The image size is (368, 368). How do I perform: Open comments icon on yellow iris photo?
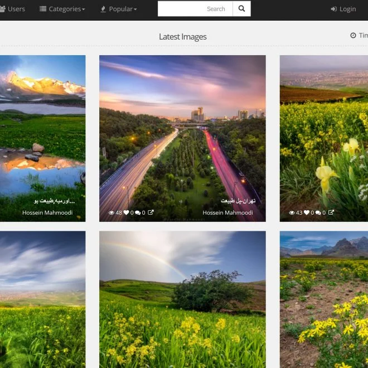pyautogui.click(x=318, y=212)
